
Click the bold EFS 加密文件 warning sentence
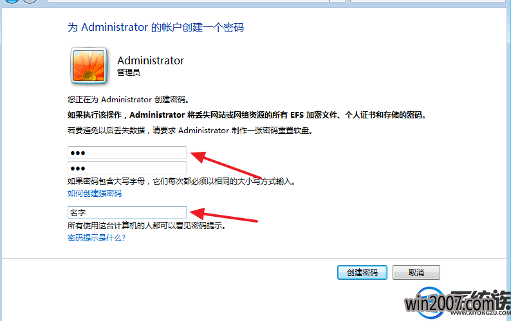tap(246, 115)
